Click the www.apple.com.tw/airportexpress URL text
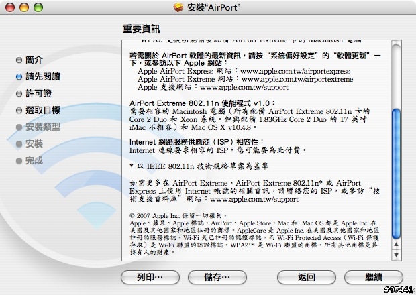Image resolution: width=416 pixels, height=295 pixels. pos(295,71)
